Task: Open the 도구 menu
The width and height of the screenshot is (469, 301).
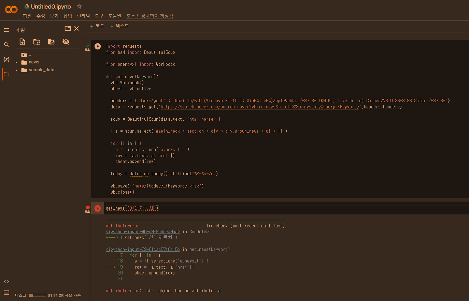Action: [x=99, y=16]
